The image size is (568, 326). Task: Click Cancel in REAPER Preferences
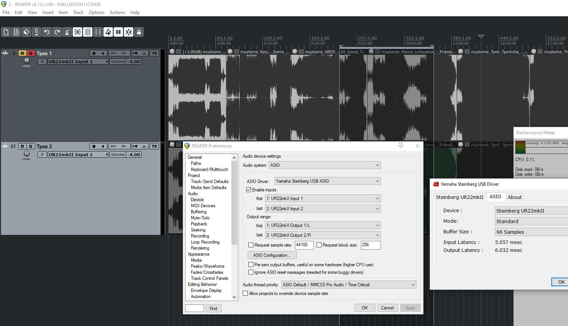tap(387, 308)
